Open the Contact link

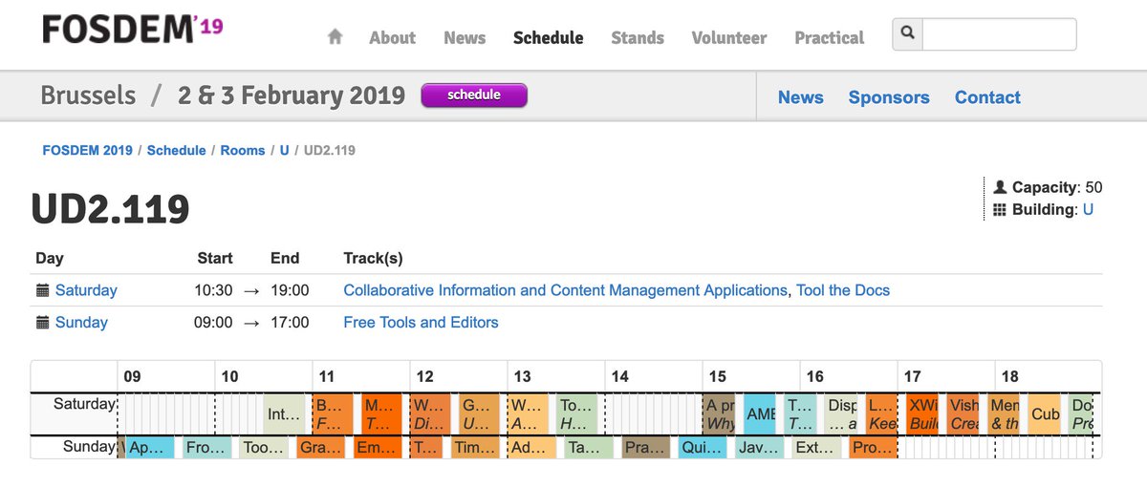(987, 97)
